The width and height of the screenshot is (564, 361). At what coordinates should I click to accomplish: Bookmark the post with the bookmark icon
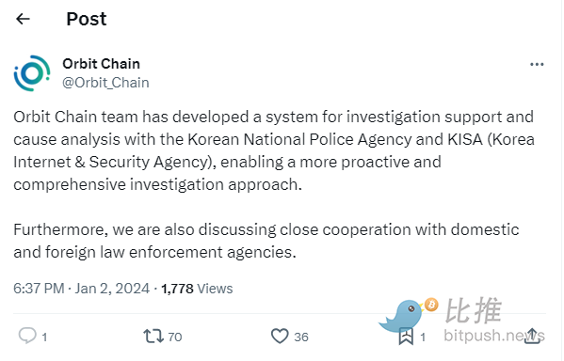(406, 337)
